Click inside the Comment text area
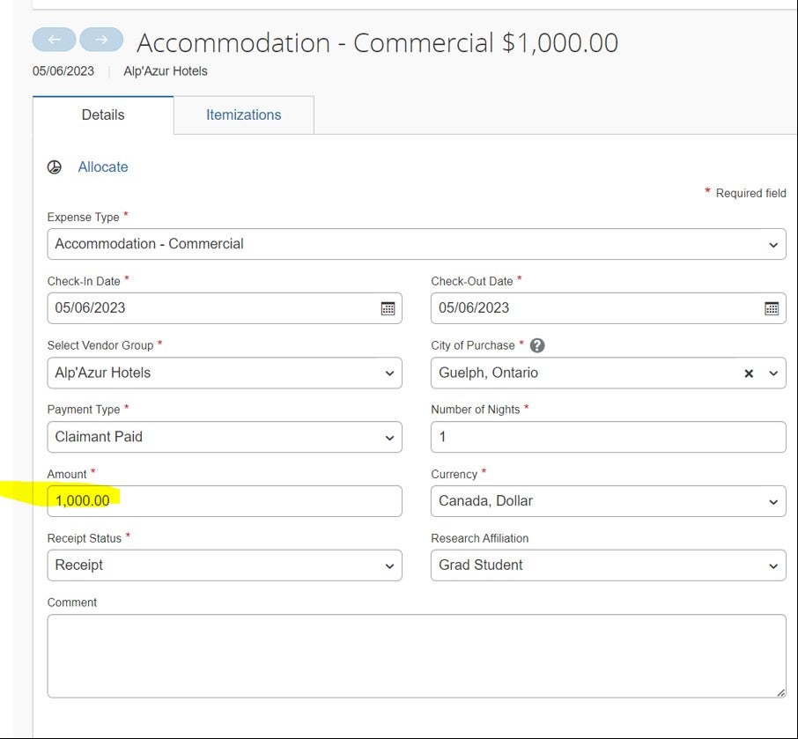This screenshot has height=739, width=798. coord(416,655)
